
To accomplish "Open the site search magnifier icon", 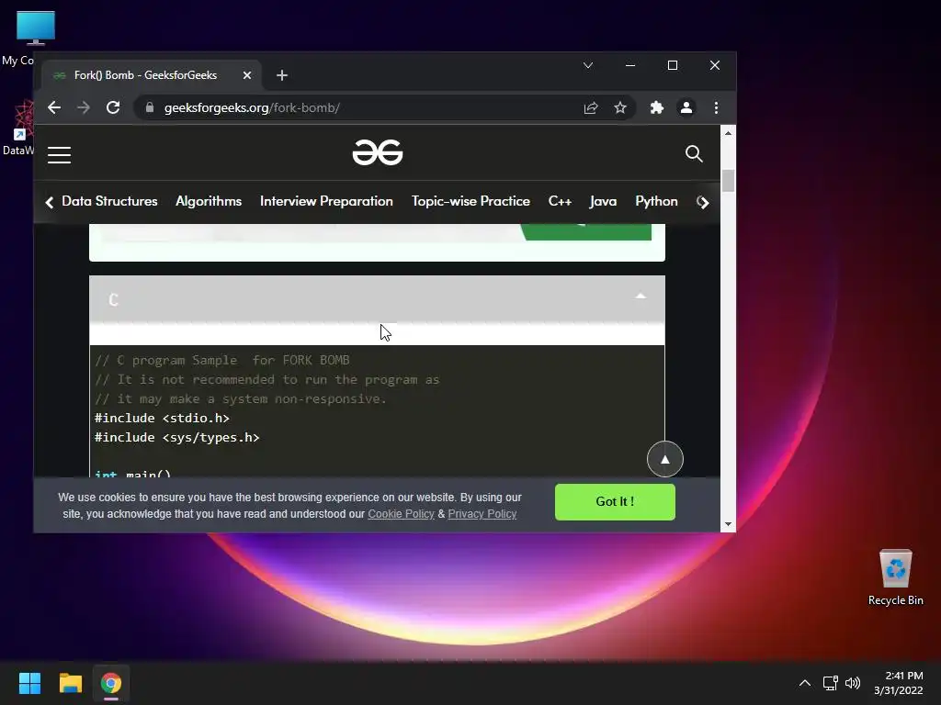I will pyautogui.click(x=694, y=154).
